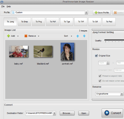Image resolution: width=124 pixels, height=119 pixels.
Task: Select the blackbird.nef thumbnail
Action: [43, 52]
